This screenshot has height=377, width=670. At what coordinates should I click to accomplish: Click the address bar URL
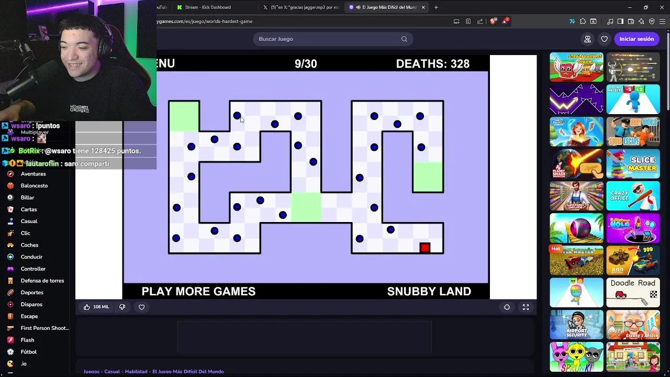pyautogui.click(x=205, y=21)
